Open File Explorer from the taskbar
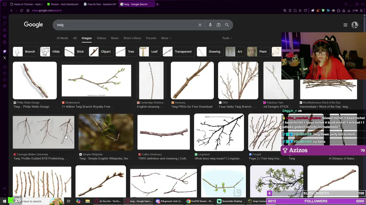 (87, 201)
